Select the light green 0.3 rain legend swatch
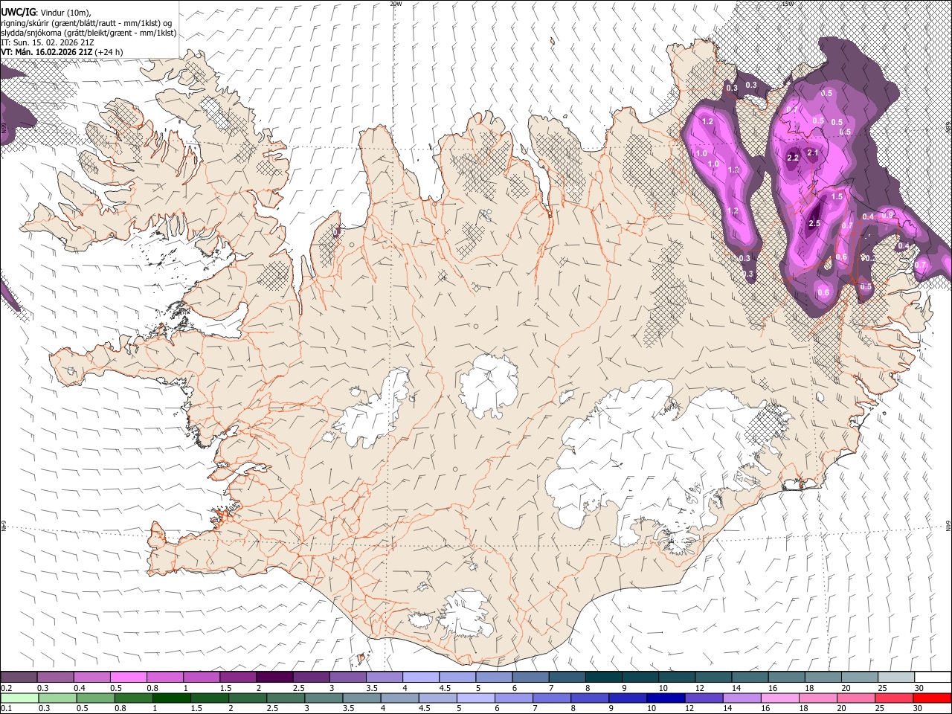 click(x=57, y=698)
